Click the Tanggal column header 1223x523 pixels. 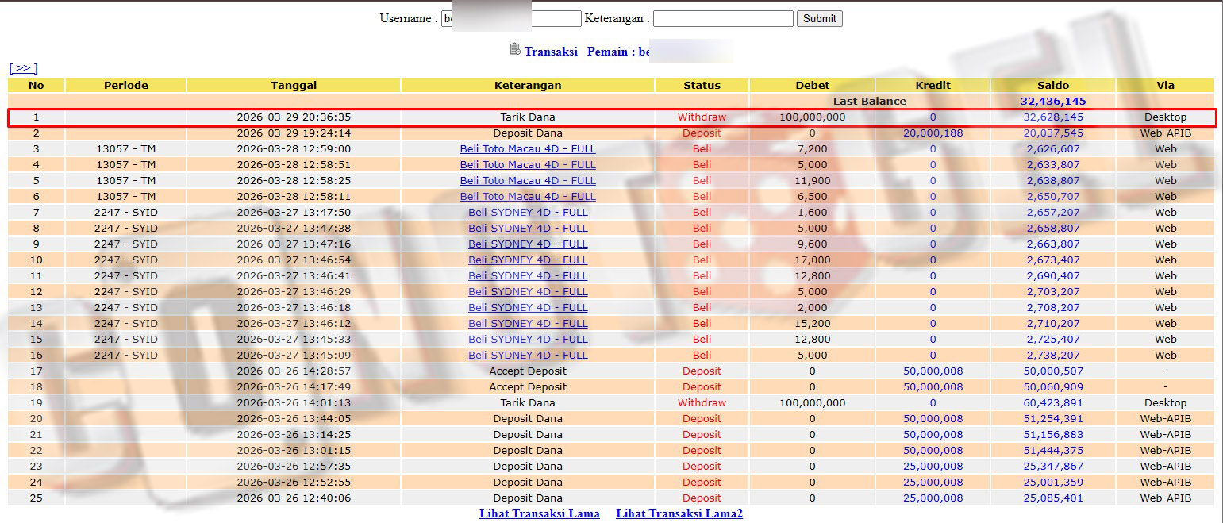coord(294,85)
